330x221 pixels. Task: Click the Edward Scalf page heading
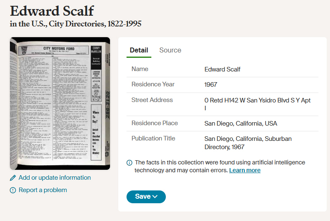[52, 11]
